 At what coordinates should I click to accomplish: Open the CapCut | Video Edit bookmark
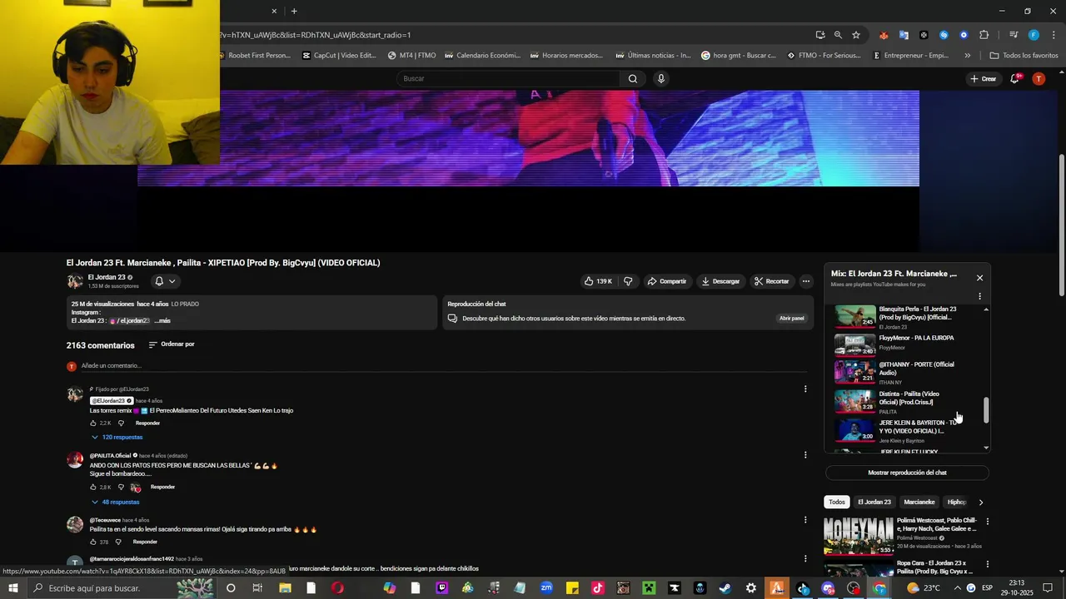coord(339,56)
